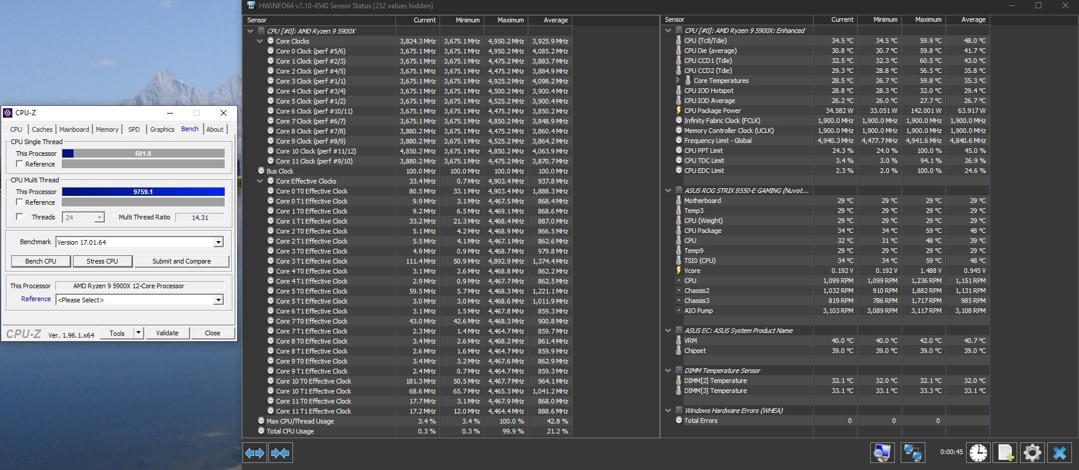Open the HWiNFO summary monitor icon
The width and height of the screenshot is (1079, 470).
[882, 452]
